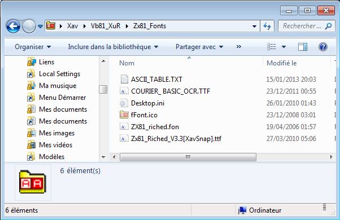
Task: Show hidden toolbar commands chevron
Action: coord(238,47)
